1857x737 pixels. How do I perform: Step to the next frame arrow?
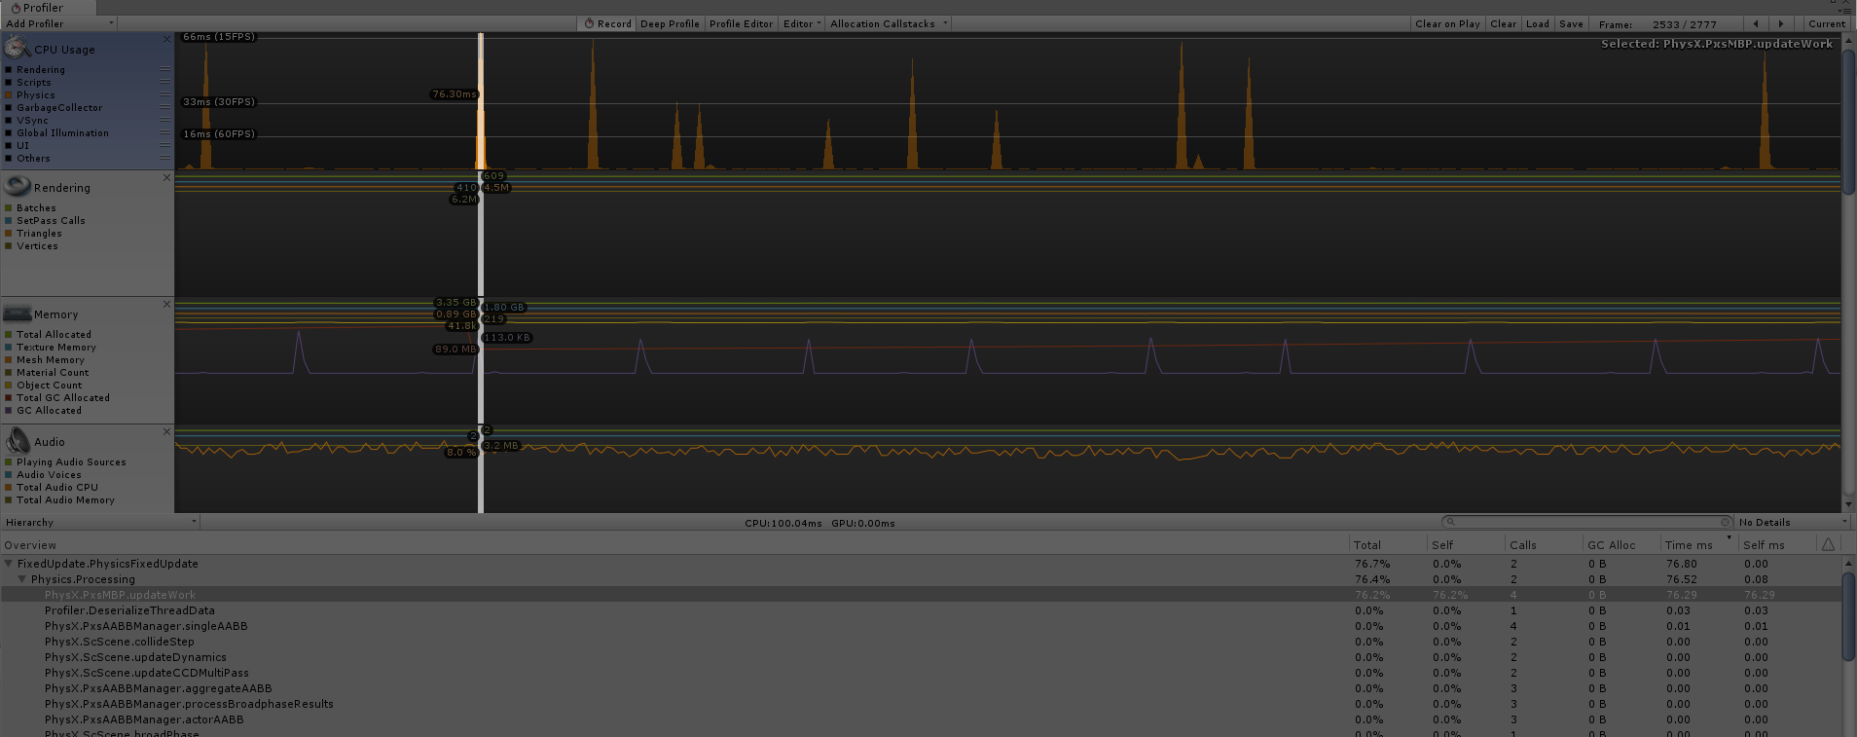[1781, 23]
